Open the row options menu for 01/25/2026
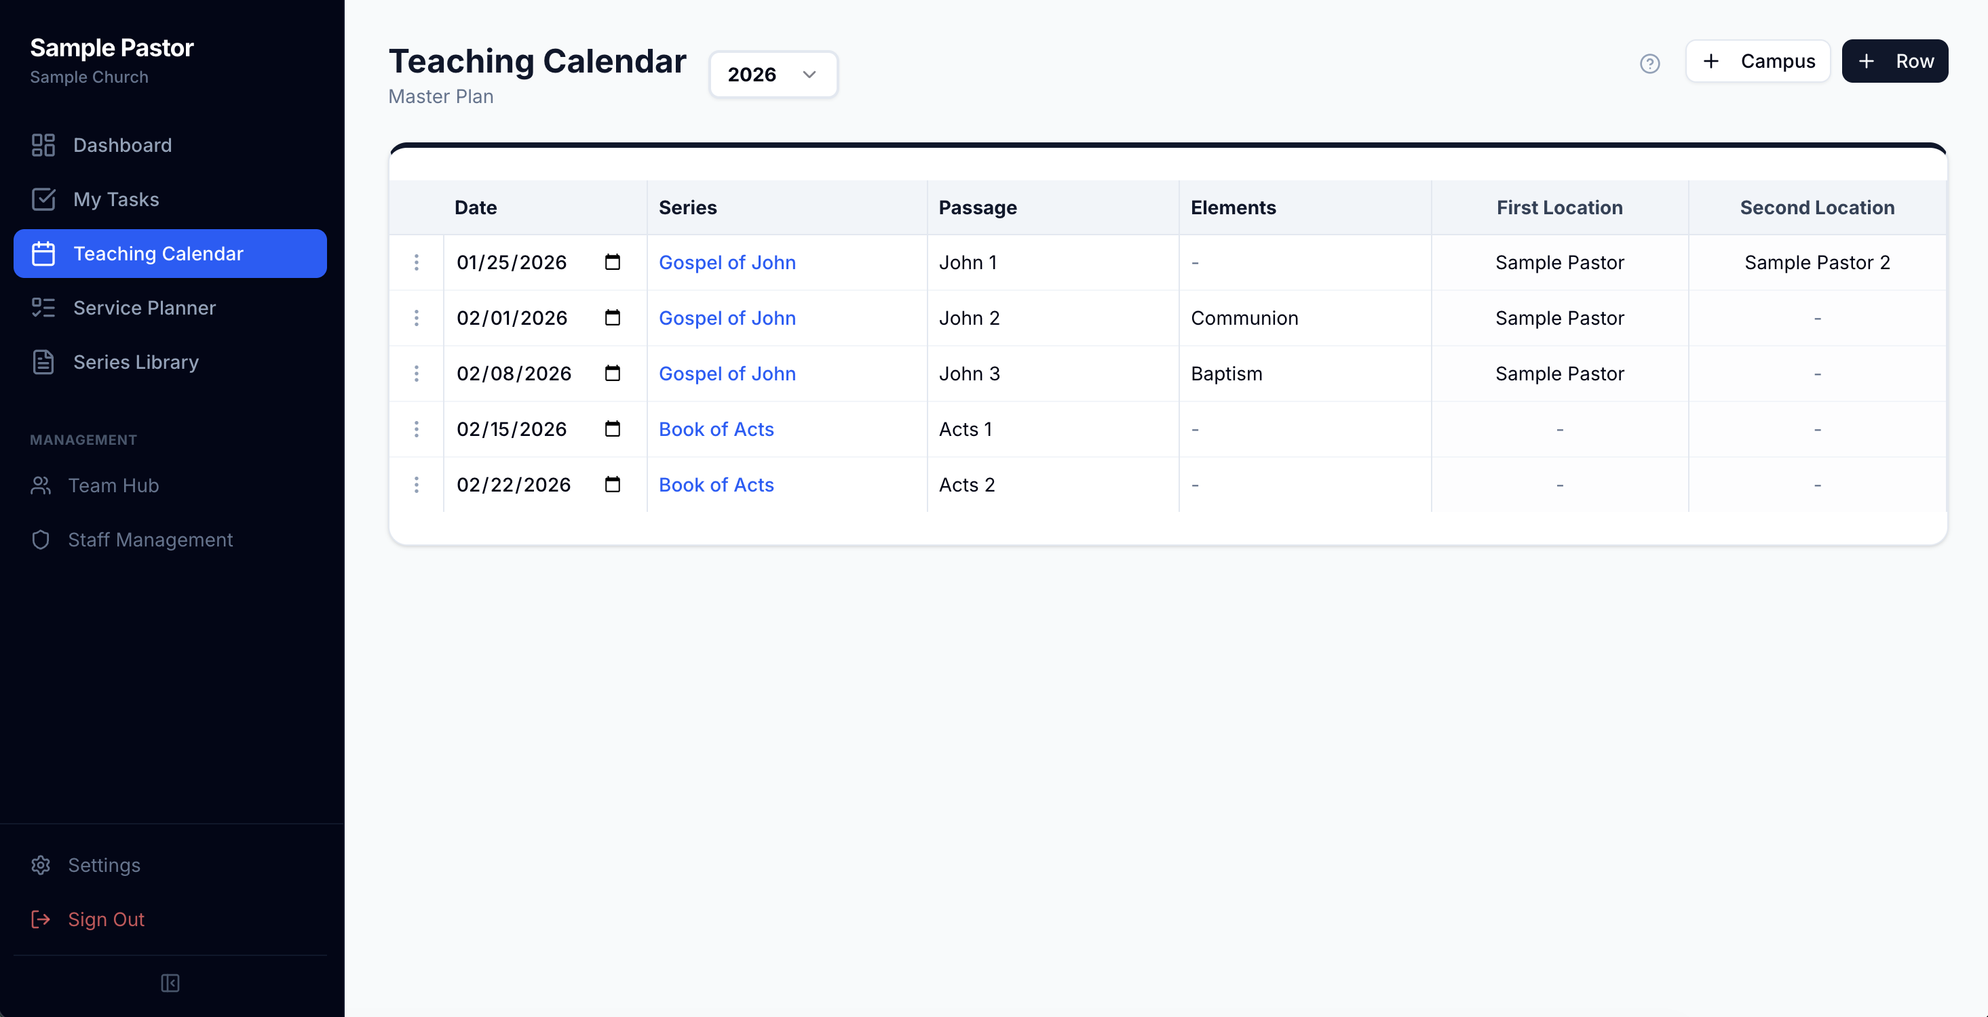The width and height of the screenshot is (1988, 1017). click(x=417, y=262)
